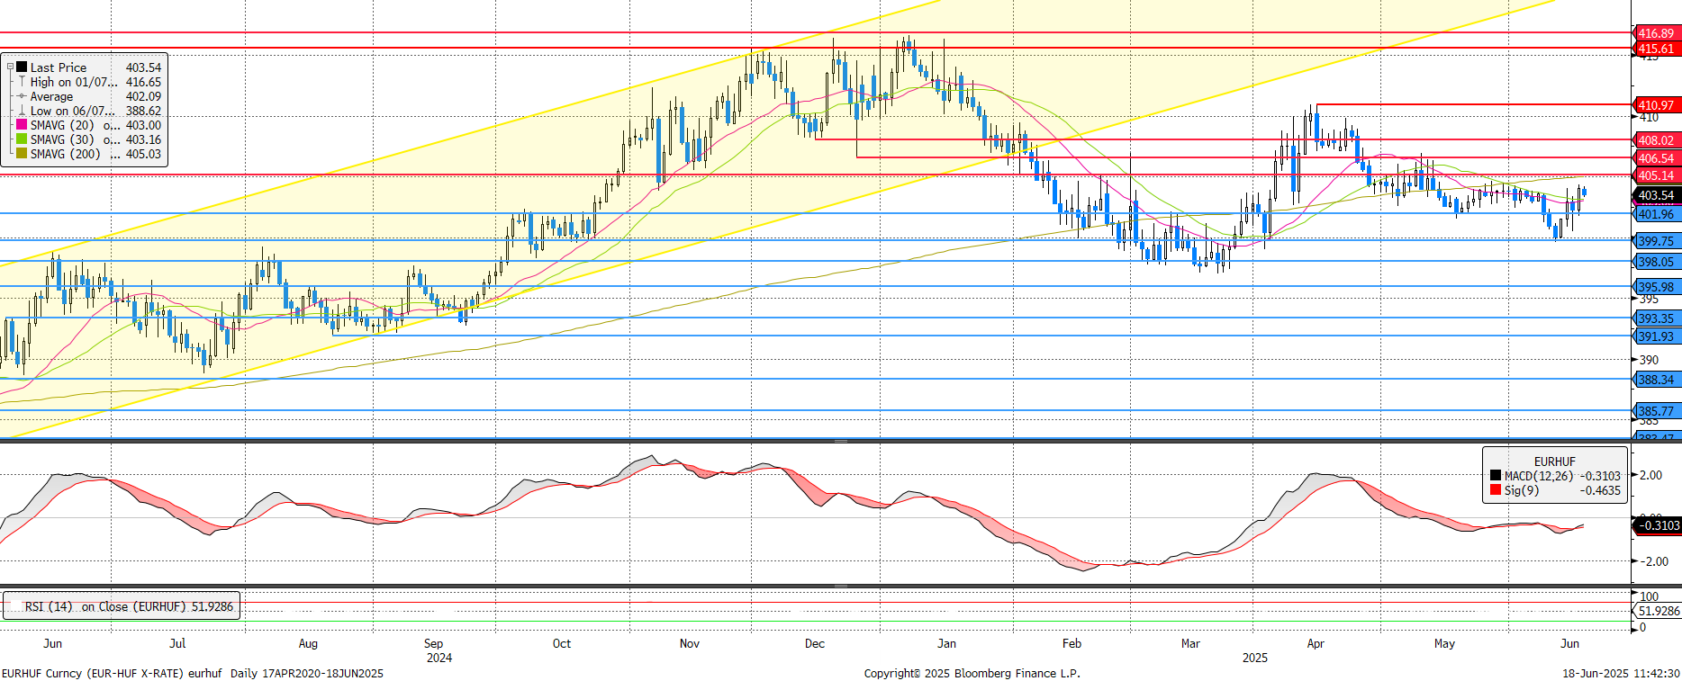
Task: Click the Apr month label on time axis
Action: [x=1316, y=643]
